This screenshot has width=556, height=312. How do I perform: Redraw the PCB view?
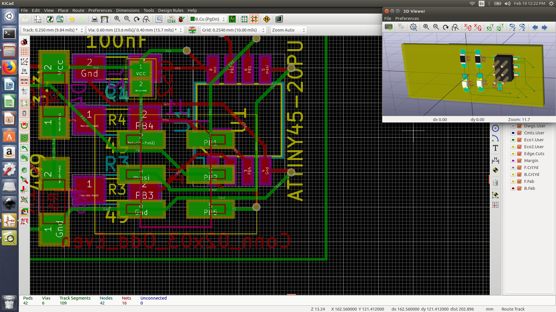137,19
